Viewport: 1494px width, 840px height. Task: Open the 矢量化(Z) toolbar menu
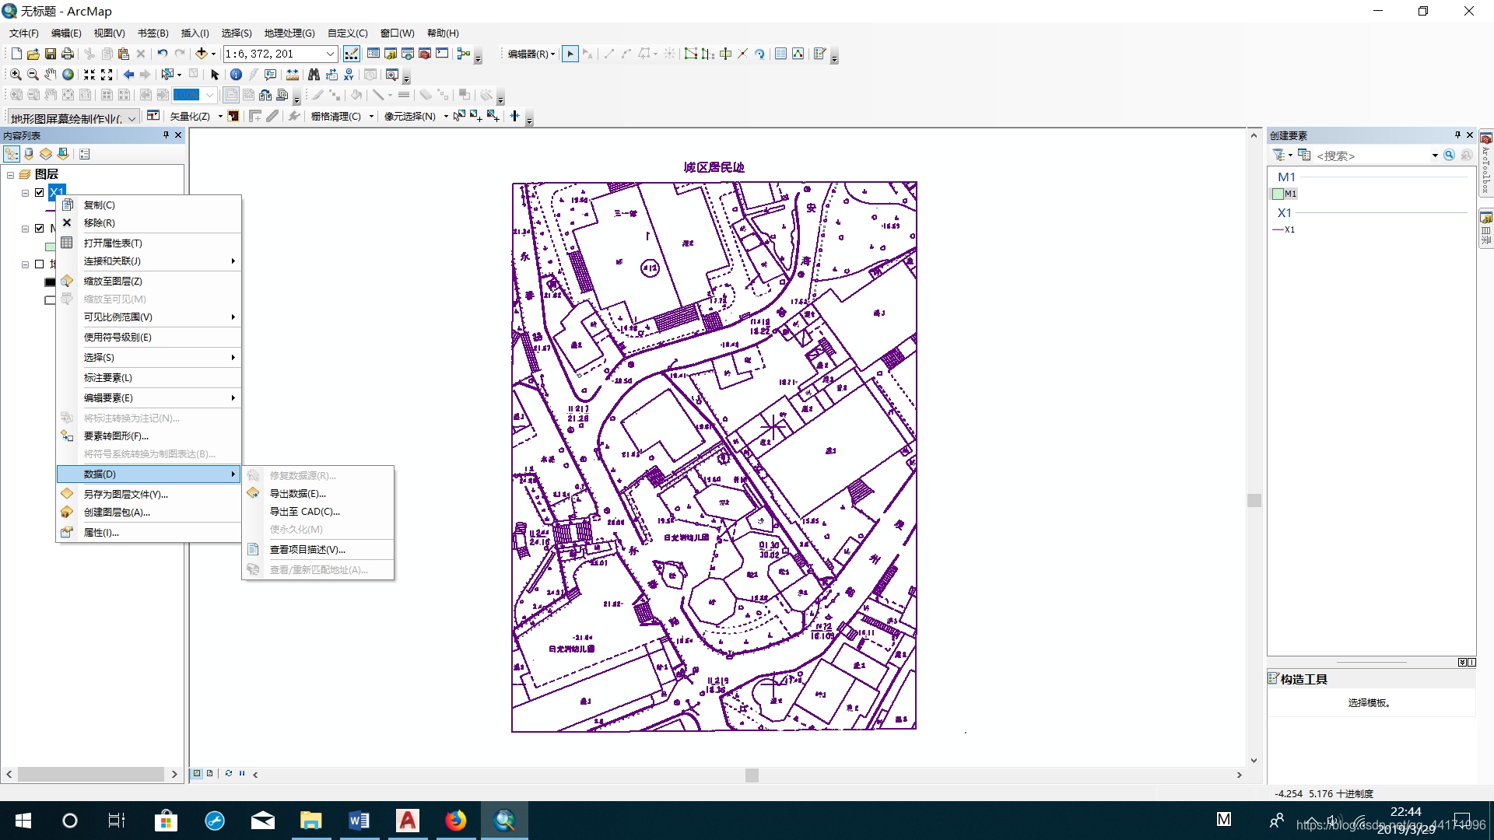[x=195, y=116]
